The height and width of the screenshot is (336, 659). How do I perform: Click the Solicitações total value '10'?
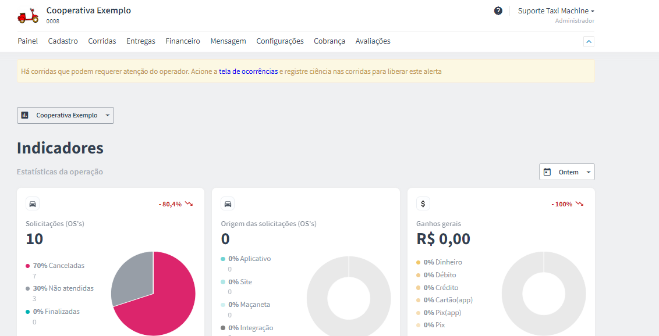tap(34, 239)
